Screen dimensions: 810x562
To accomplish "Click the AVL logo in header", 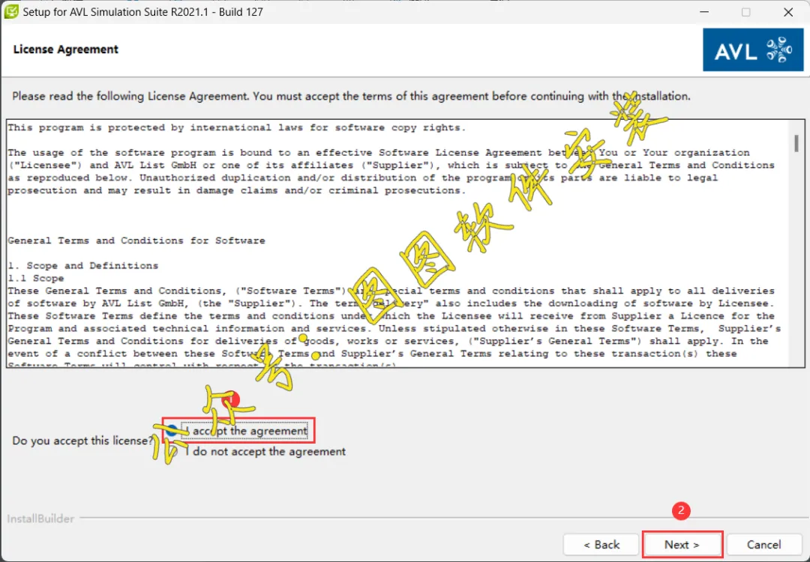I will [753, 49].
